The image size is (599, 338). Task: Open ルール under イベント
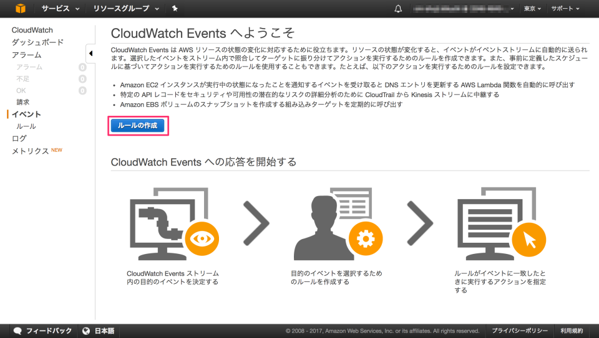26,126
